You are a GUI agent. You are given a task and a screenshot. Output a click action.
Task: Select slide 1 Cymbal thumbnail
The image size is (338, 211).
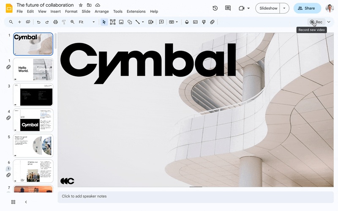click(33, 44)
